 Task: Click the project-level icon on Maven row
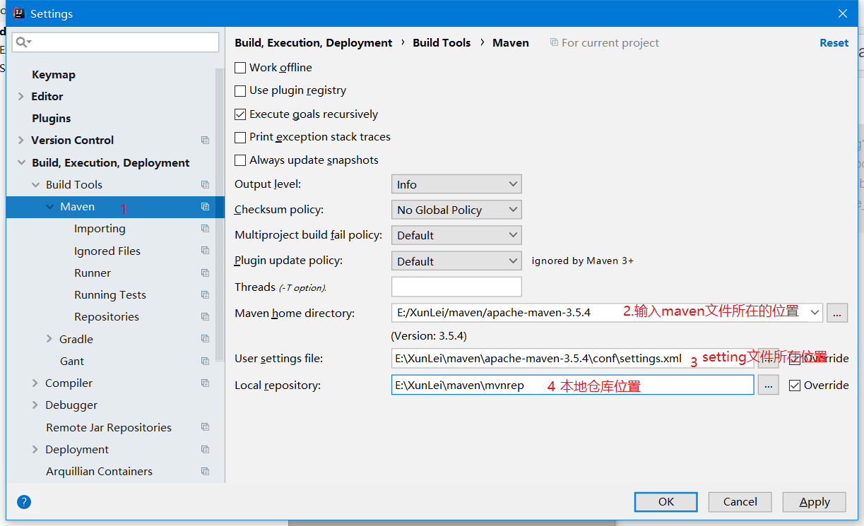205,207
